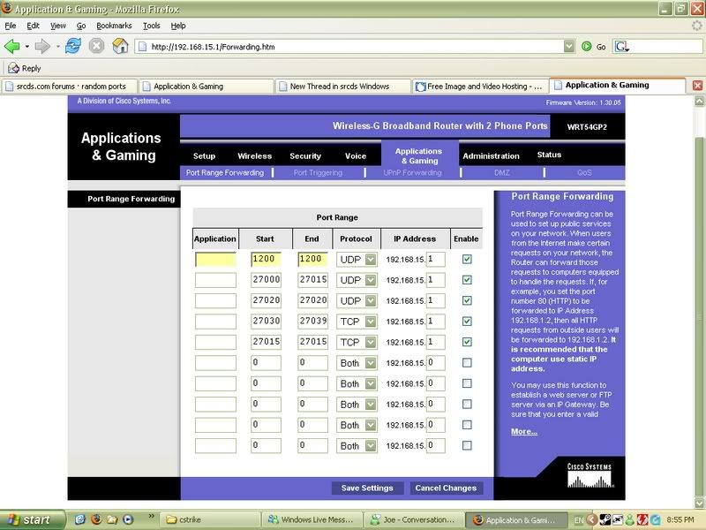706x530 pixels.
Task: Expand the Quick Launch overflow chevron
Action: pos(151,516)
